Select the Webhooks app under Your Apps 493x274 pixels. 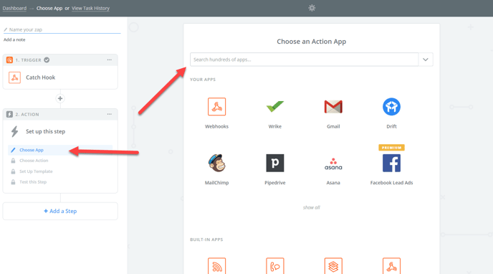coord(216,107)
